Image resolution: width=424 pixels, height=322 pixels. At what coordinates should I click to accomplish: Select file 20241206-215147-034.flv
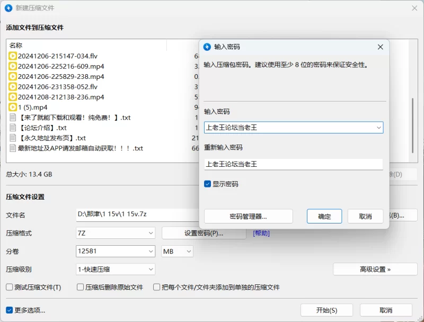pos(58,56)
